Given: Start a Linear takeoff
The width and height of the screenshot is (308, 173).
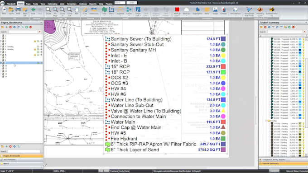Looking at the screenshot, I should tap(111, 11).
